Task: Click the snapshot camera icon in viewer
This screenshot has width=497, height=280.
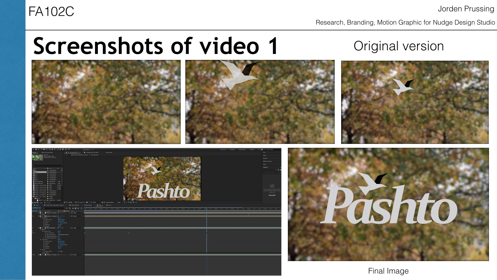Action: [x=87, y=202]
